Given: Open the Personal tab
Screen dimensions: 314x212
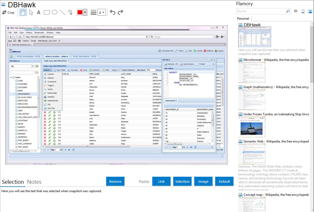Looking at the screenshot, I should 243,19.
